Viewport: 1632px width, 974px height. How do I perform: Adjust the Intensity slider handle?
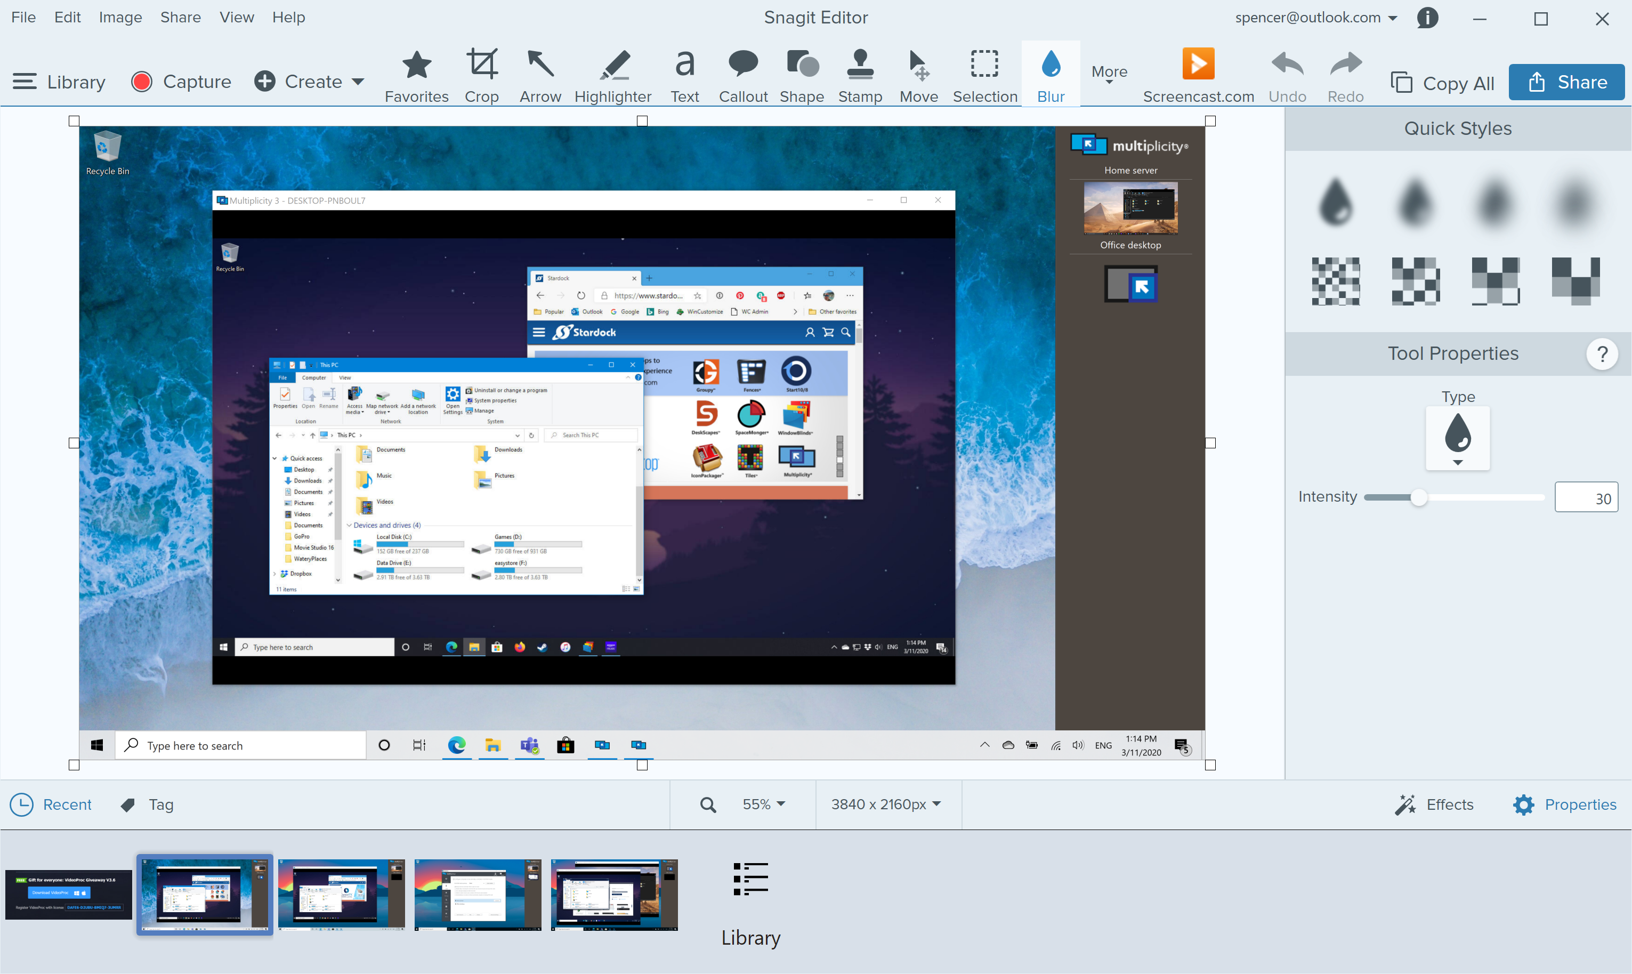tap(1419, 497)
